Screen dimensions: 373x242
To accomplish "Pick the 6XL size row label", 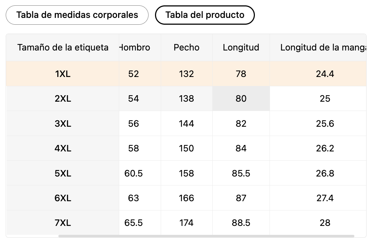I will point(63,198).
